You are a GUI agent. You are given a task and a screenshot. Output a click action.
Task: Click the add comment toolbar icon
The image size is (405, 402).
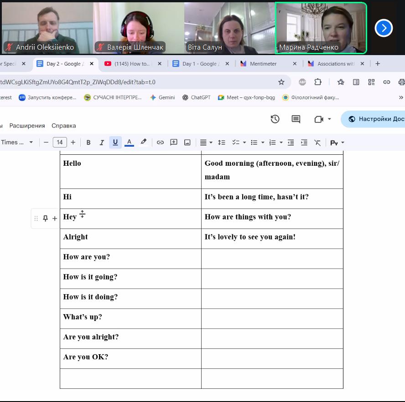click(174, 142)
